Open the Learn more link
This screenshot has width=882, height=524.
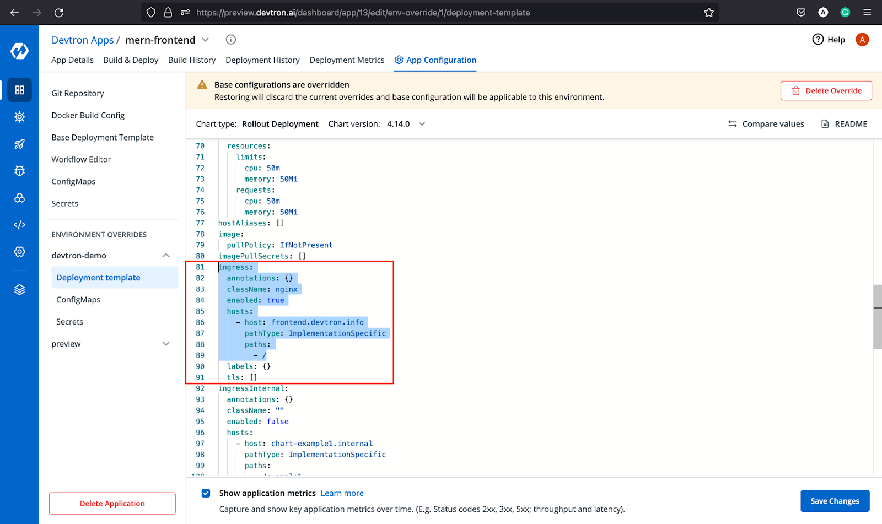[x=342, y=493]
